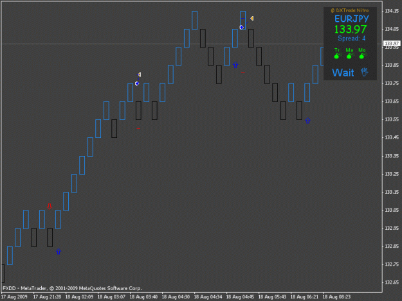
Task: Click the red down arrow near 133.05
Action: (50, 207)
